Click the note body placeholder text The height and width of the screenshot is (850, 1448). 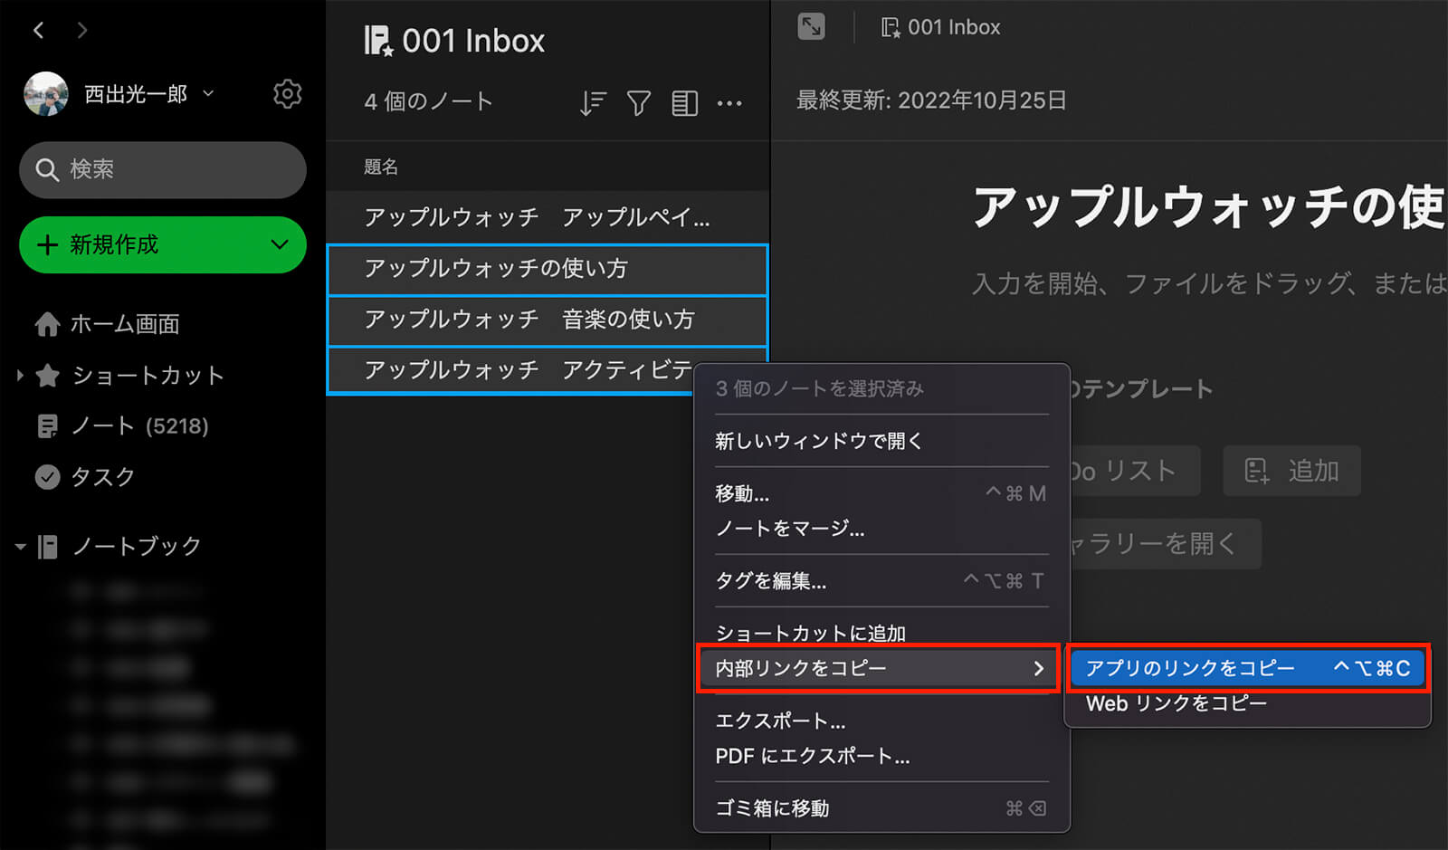1209,284
